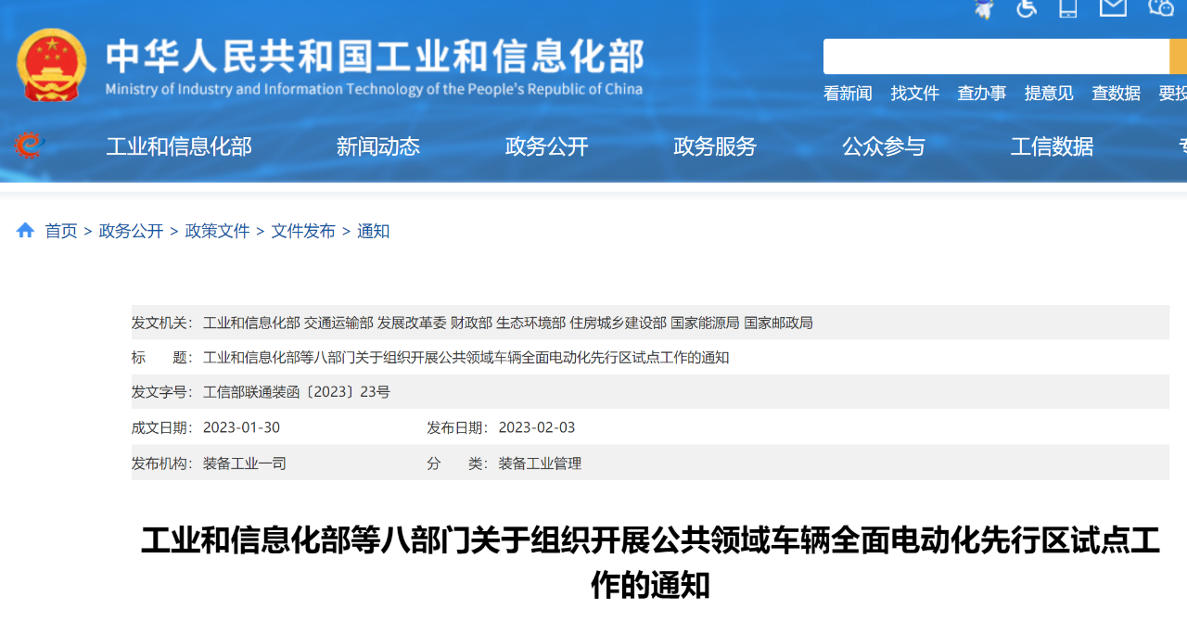1187x622 pixels.
Task: Click the MIIT gear logo icon
Action: click(x=29, y=146)
